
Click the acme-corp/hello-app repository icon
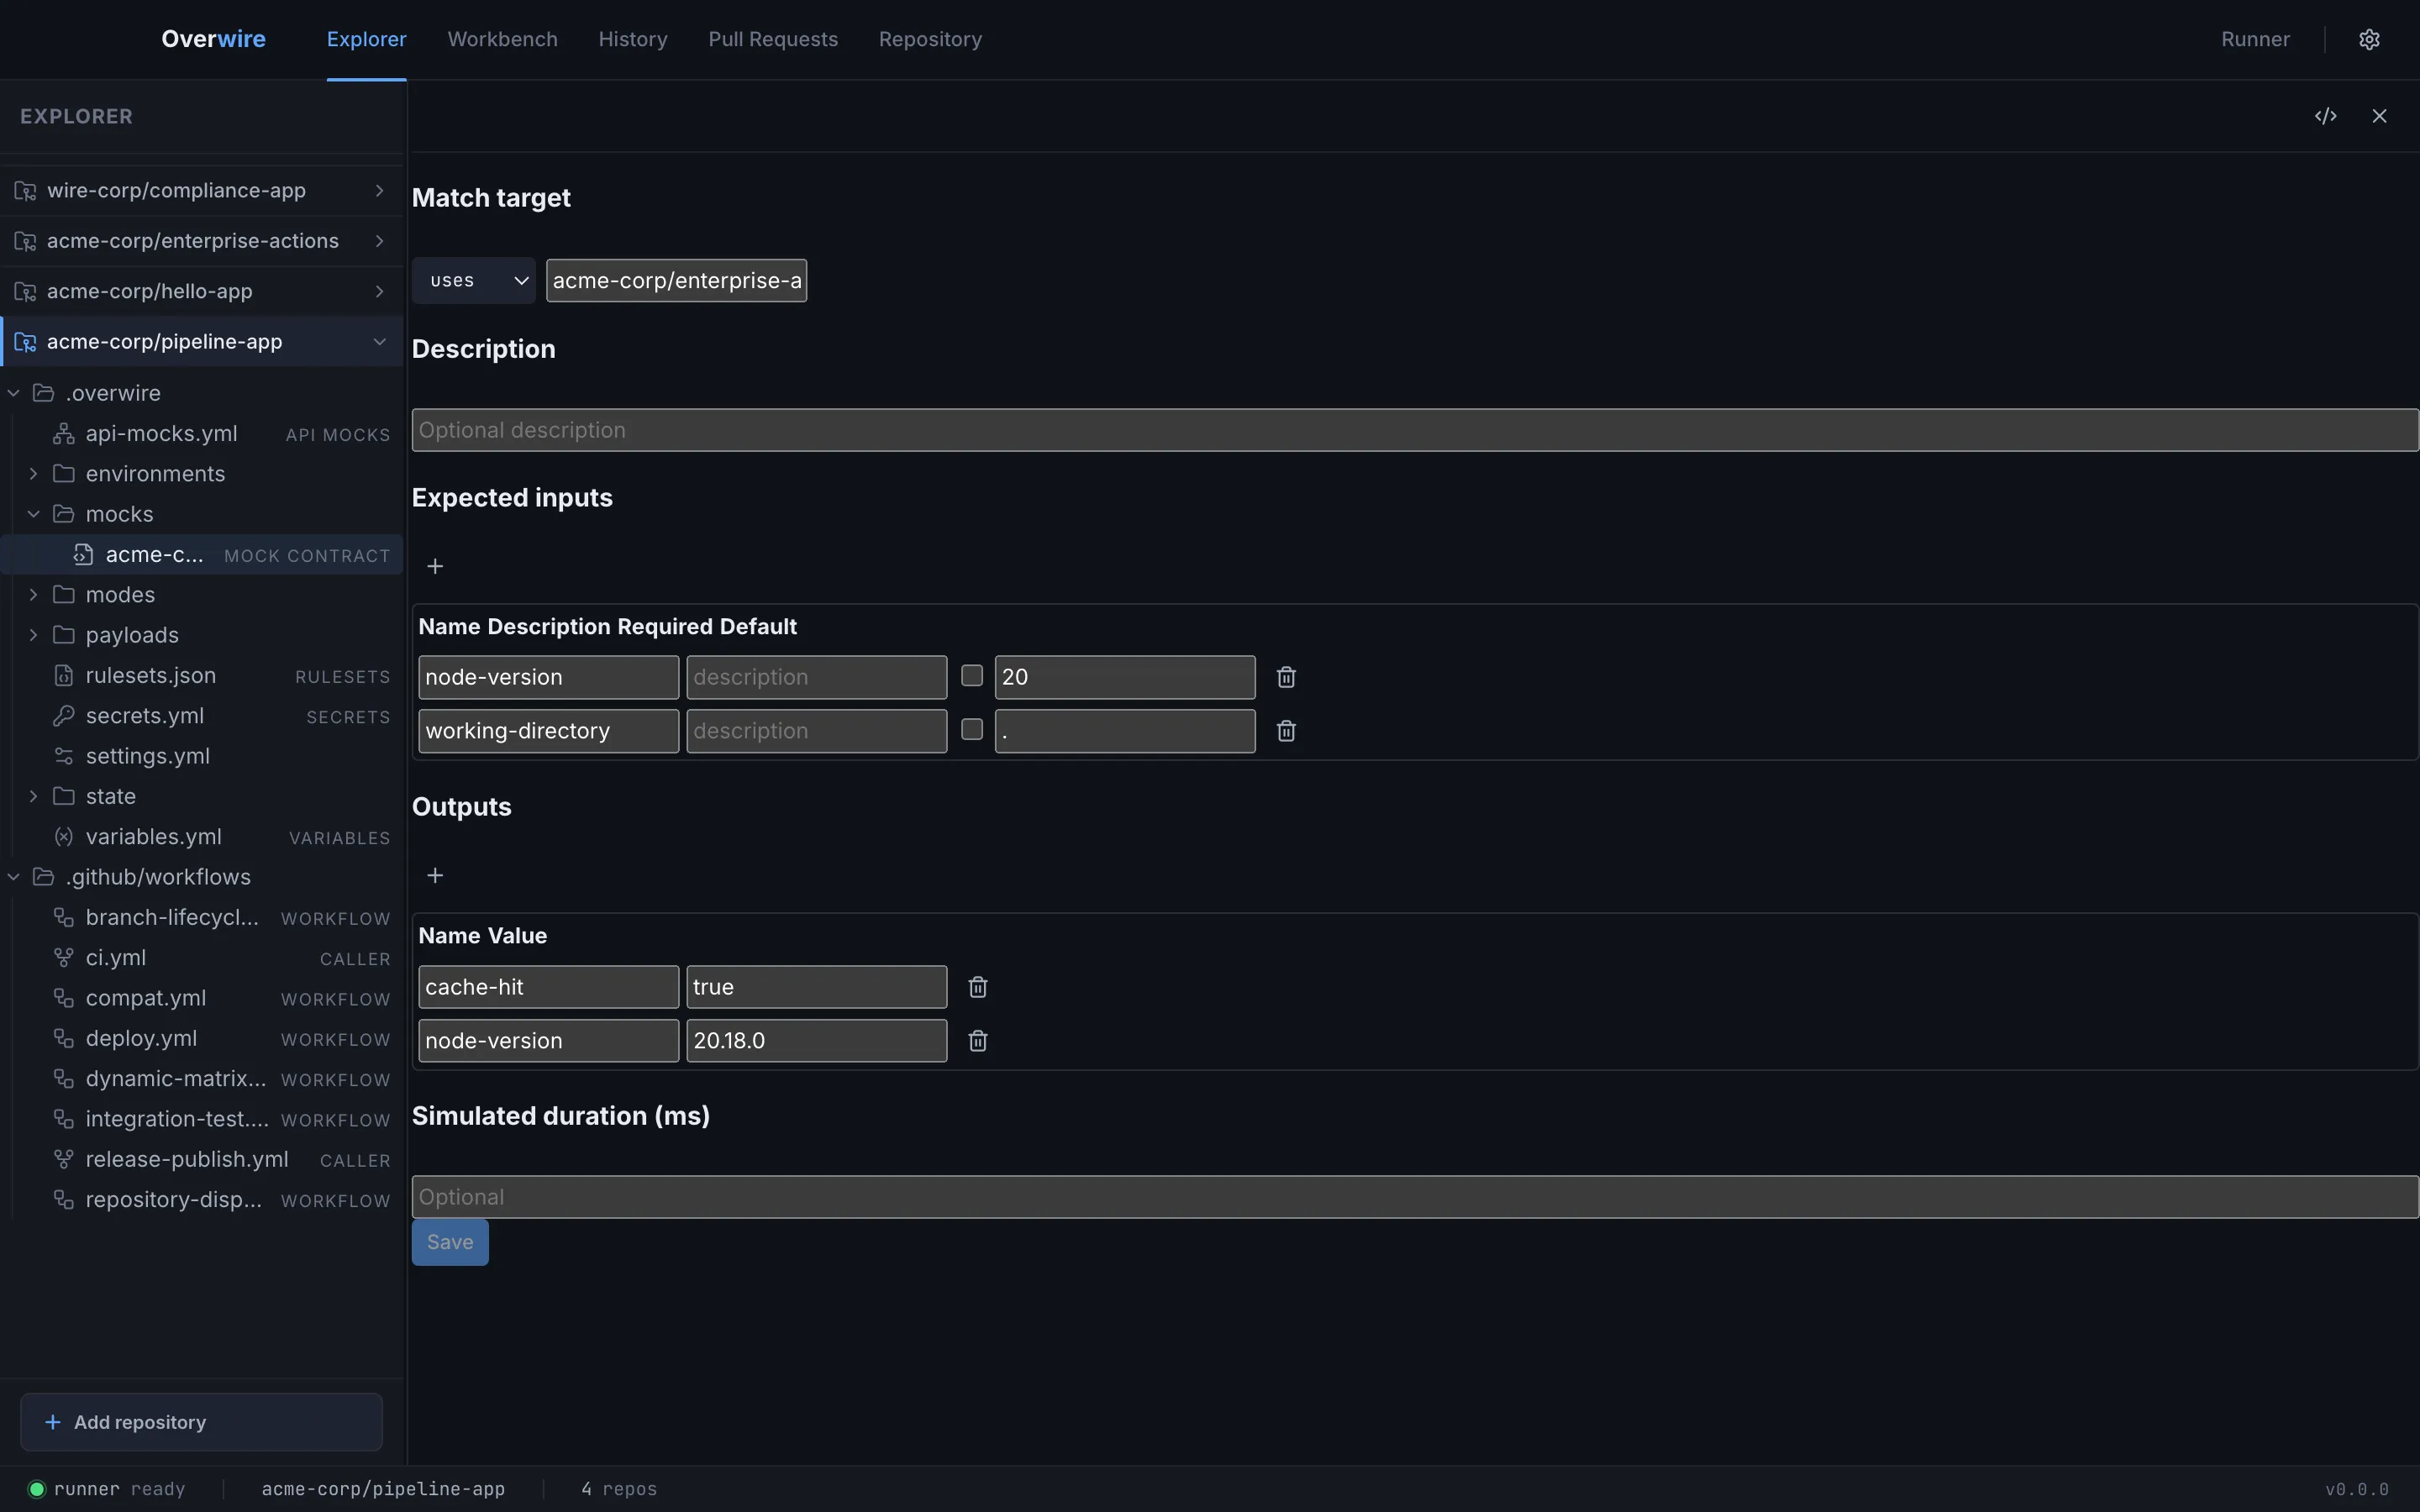[x=25, y=291]
